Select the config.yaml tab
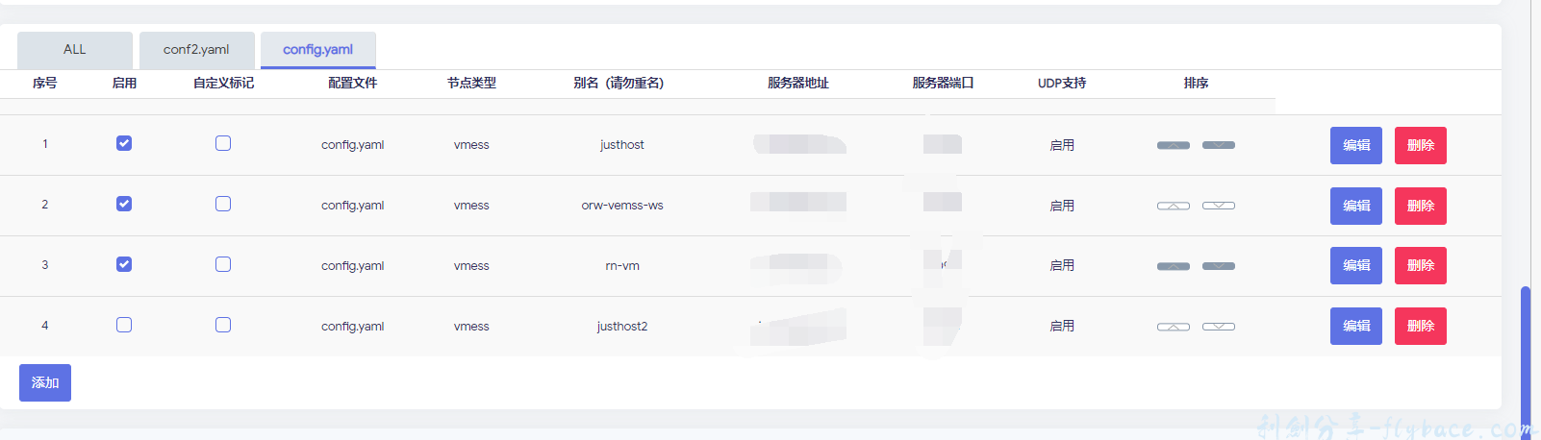Image resolution: width=1541 pixels, height=440 pixels. (x=317, y=50)
